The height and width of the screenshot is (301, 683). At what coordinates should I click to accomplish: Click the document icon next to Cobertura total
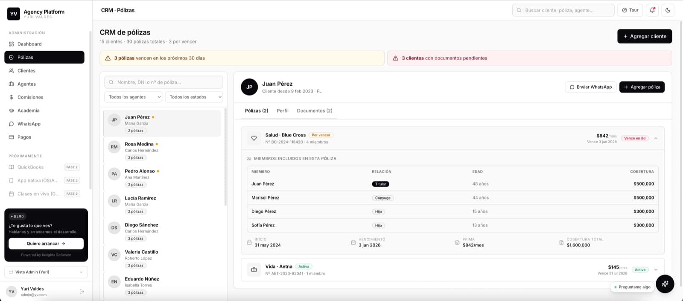561,243
